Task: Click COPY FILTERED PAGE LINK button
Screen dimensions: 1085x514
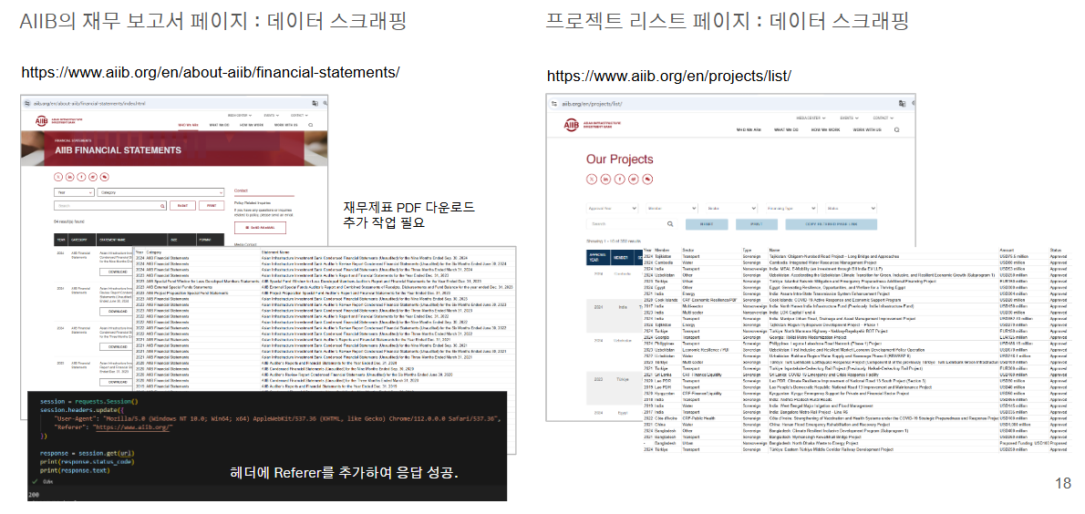Action: pyautogui.click(x=831, y=224)
